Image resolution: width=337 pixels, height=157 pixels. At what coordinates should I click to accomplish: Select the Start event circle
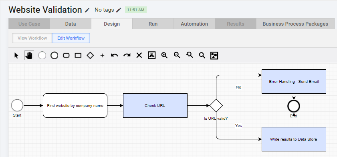[x=17, y=105]
